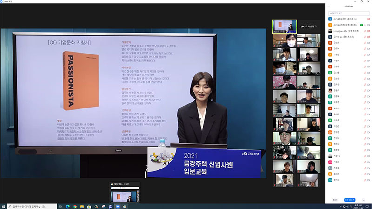Select Hong-guen KIM in the participant list
Screen dimensions: 372x209
point(349,31)
